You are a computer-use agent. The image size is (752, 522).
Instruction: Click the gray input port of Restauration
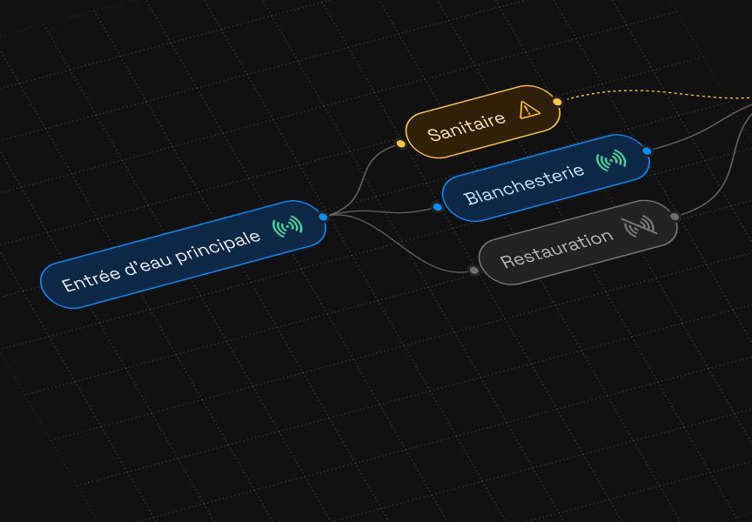click(473, 271)
